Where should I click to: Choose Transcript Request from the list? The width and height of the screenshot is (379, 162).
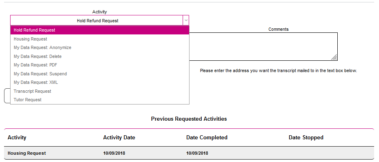pos(32,91)
